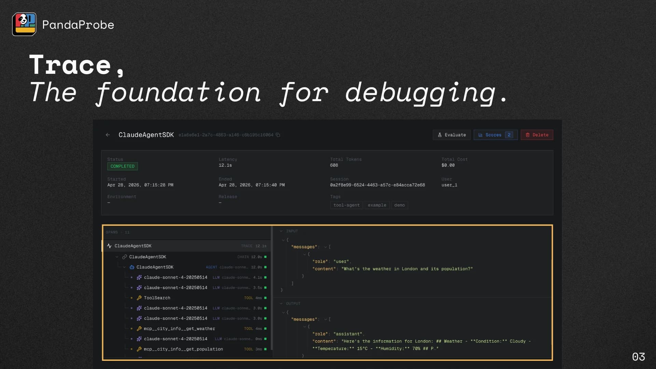Select the ClaudeAgentSDK CHAIN span name

point(148,257)
